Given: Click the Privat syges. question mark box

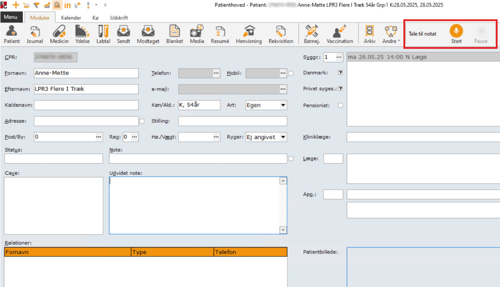Looking at the screenshot, I should point(340,88).
